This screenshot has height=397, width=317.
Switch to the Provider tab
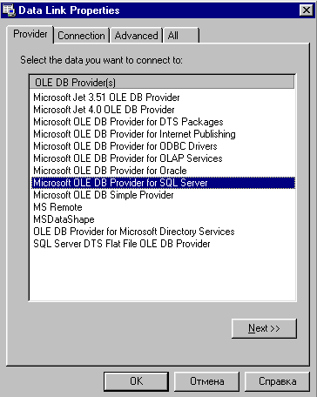point(30,34)
